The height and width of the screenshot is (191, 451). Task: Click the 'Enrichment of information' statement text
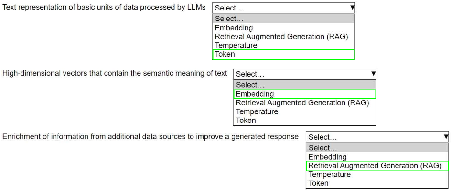(150, 137)
